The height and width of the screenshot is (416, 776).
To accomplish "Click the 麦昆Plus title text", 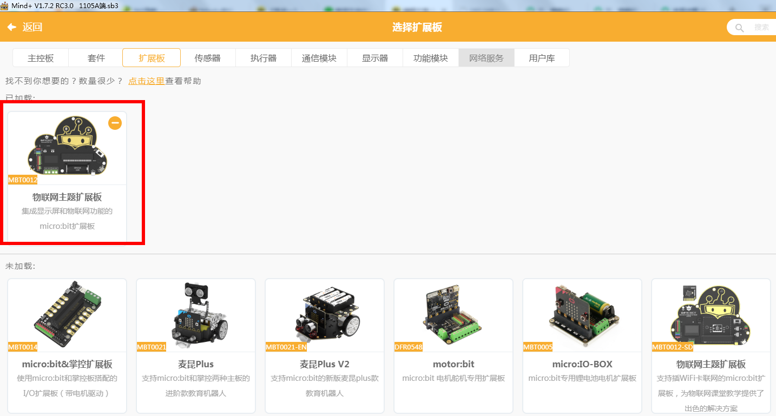I will click(196, 364).
